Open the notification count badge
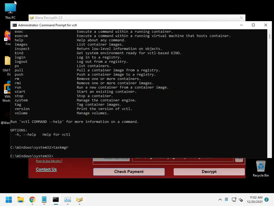274x206 pixels. point(267,200)
